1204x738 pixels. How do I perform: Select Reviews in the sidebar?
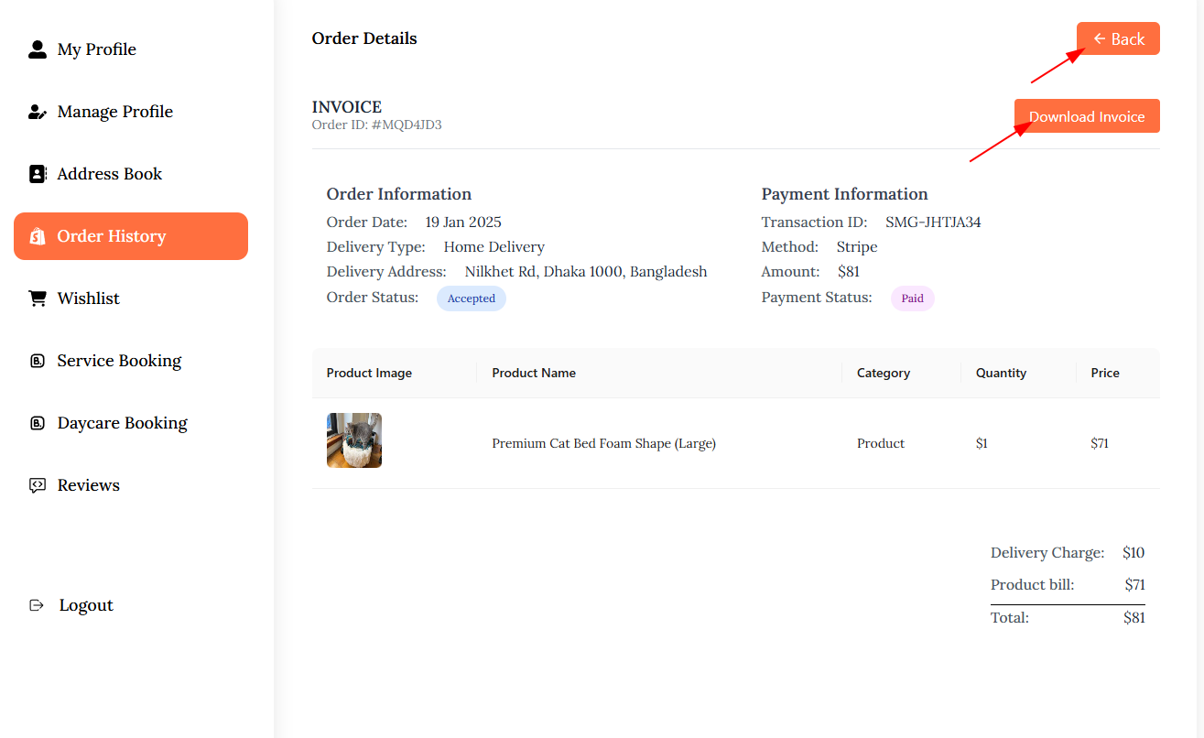pos(88,485)
